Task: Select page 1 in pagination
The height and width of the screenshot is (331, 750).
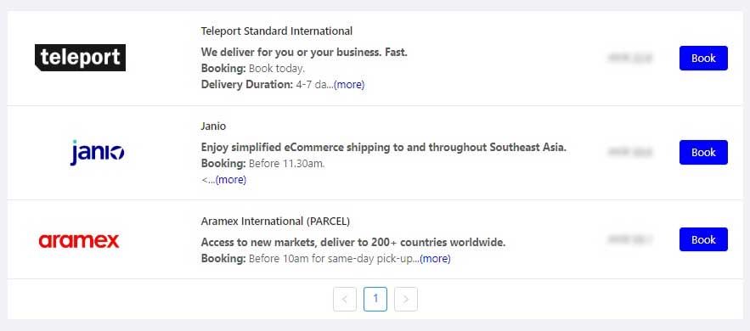Action: point(375,299)
